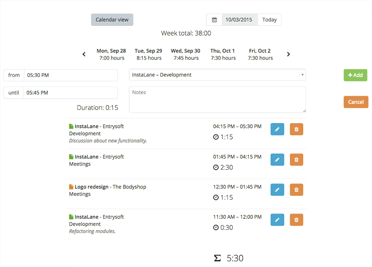
Task: Click green file icon of Discussion entry
Action: [71, 126]
